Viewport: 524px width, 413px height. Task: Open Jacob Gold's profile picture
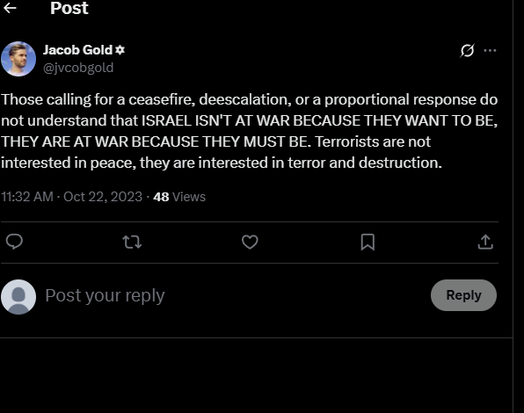point(18,59)
